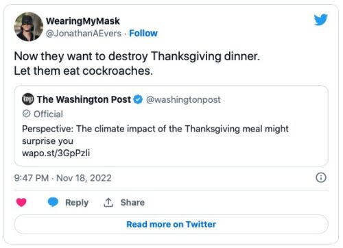Open the @washingtonpost handle

click(x=183, y=99)
